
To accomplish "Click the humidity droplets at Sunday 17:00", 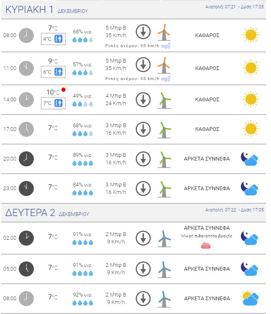I will pos(83,133).
